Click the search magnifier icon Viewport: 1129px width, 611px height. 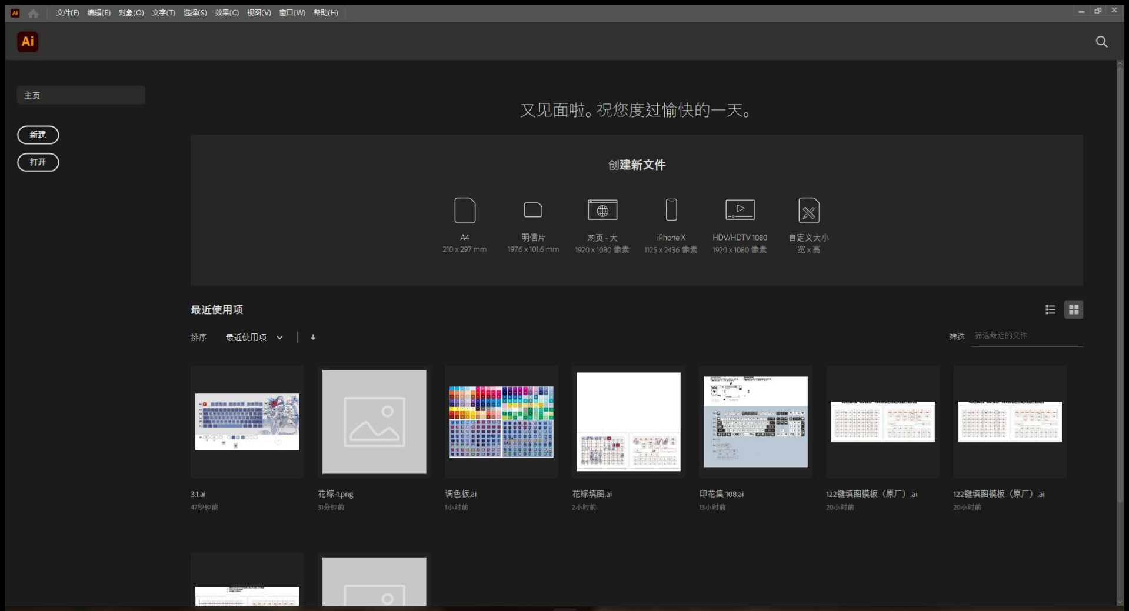[x=1101, y=42]
